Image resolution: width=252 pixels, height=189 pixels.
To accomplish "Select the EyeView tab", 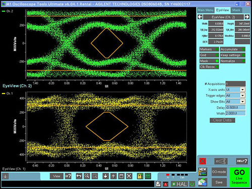I will (x=223, y=10).
